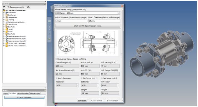Expand the Komponentenanordnung 2:1 tree node
The height and width of the screenshot is (107, 198).
(x=4, y=36)
